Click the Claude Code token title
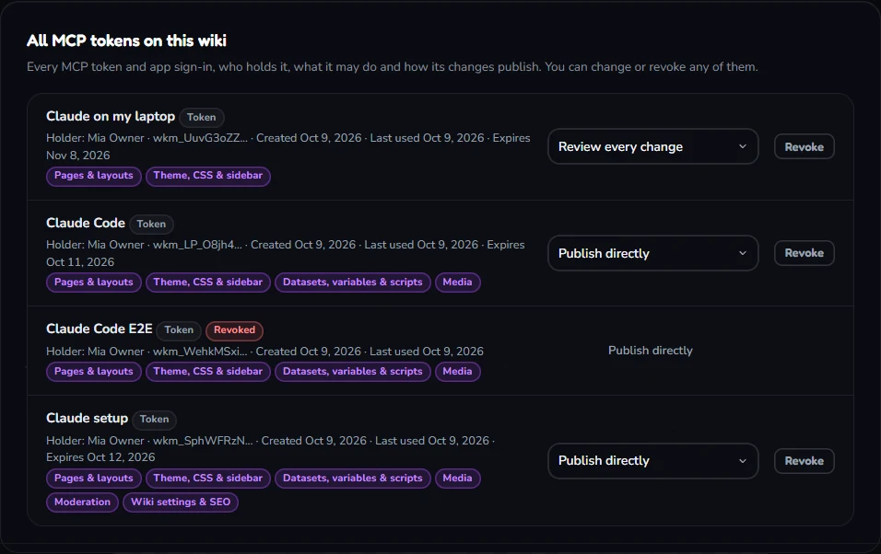Screen dimensions: 881x554 [86, 223]
